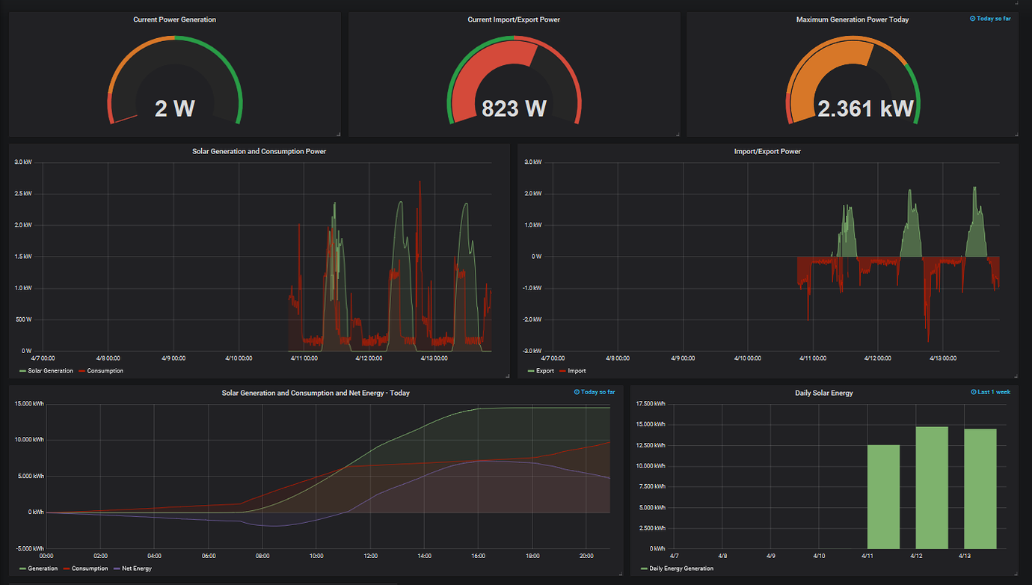Screen dimensions: 1032x585
Task: Open the panel menu for Current Power Generation
Action: 174,19
